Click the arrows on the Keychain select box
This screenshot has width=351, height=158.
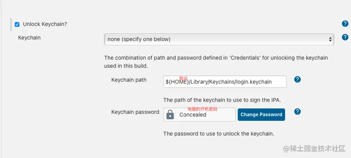tap(330, 39)
